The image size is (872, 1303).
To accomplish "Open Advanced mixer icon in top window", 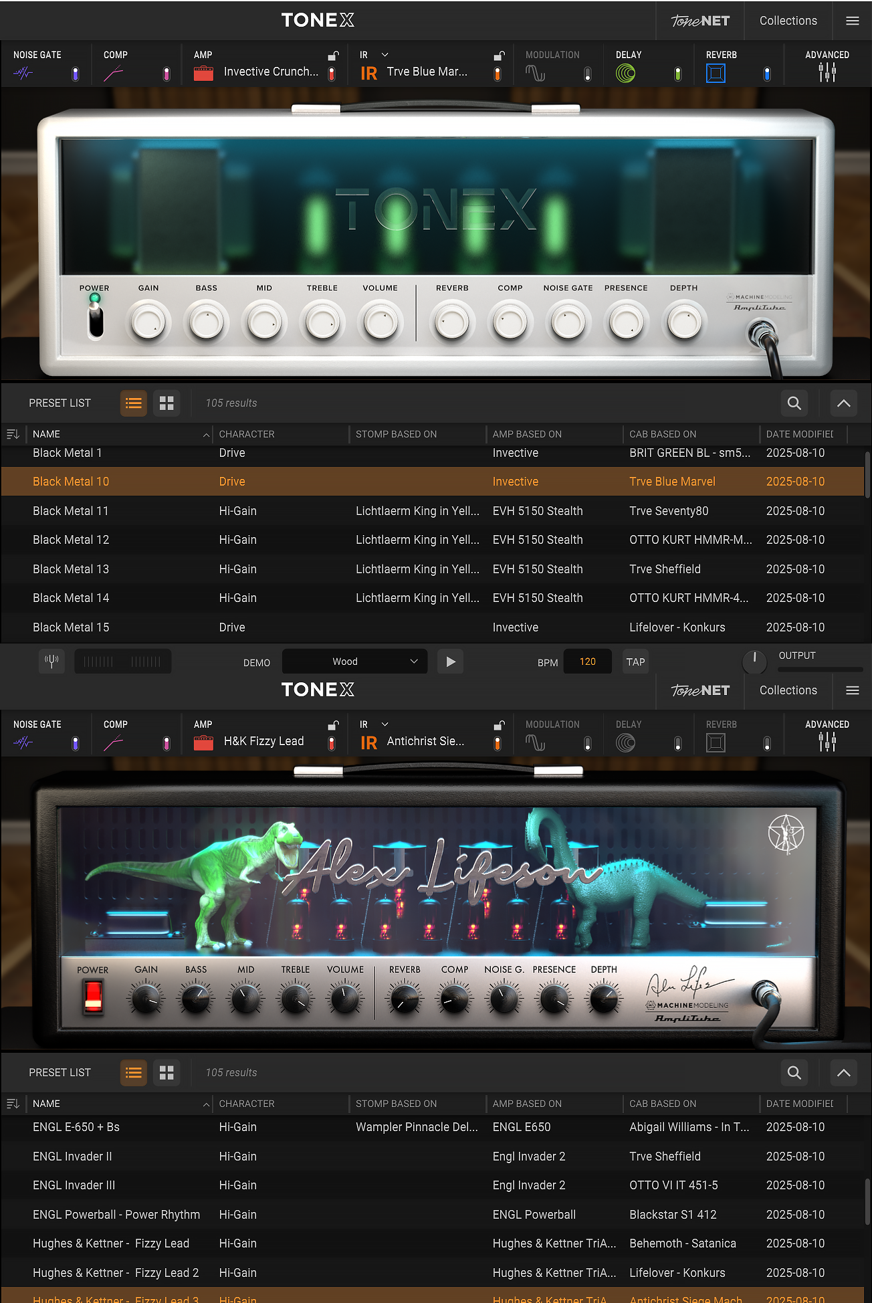I will (827, 72).
